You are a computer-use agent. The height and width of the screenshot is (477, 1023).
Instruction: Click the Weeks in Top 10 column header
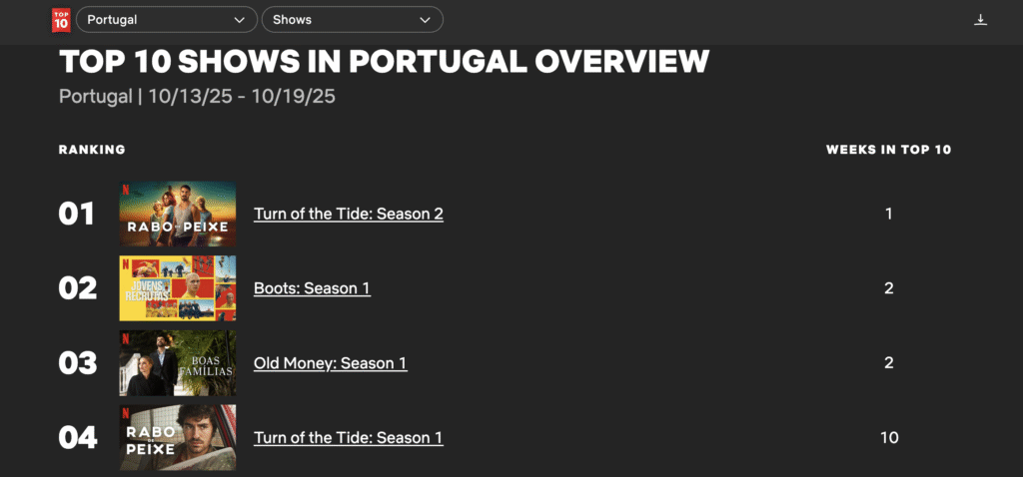(888, 150)
